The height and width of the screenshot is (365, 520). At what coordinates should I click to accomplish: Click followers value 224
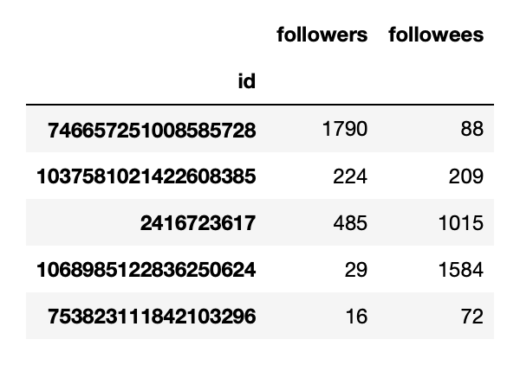[x=352, y=176]
